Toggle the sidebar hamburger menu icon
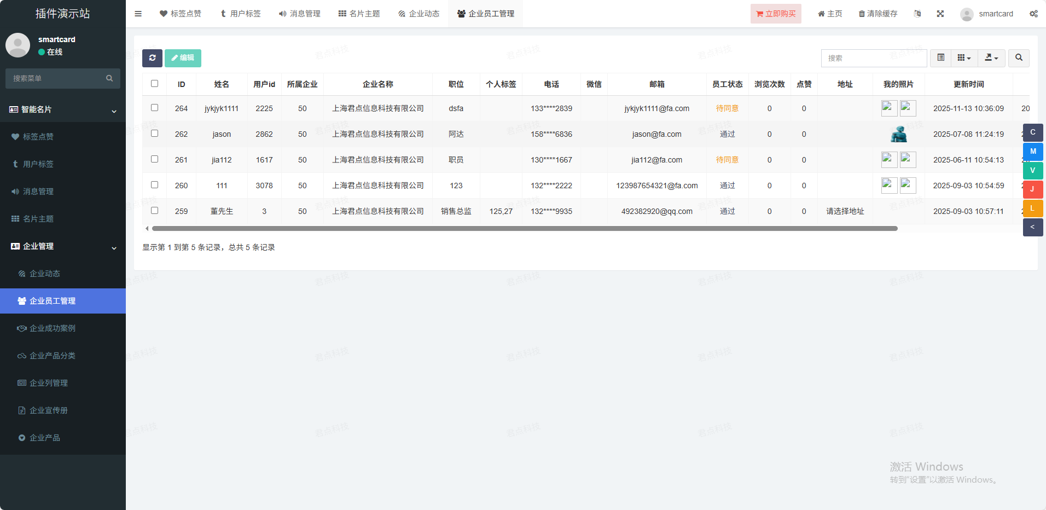This screenshot has height=510, width=1046. click(x=138, y=14)
